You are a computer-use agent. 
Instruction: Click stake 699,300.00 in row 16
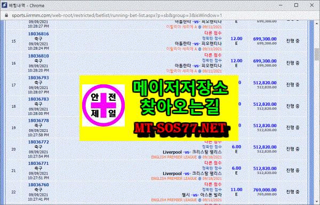265,61
